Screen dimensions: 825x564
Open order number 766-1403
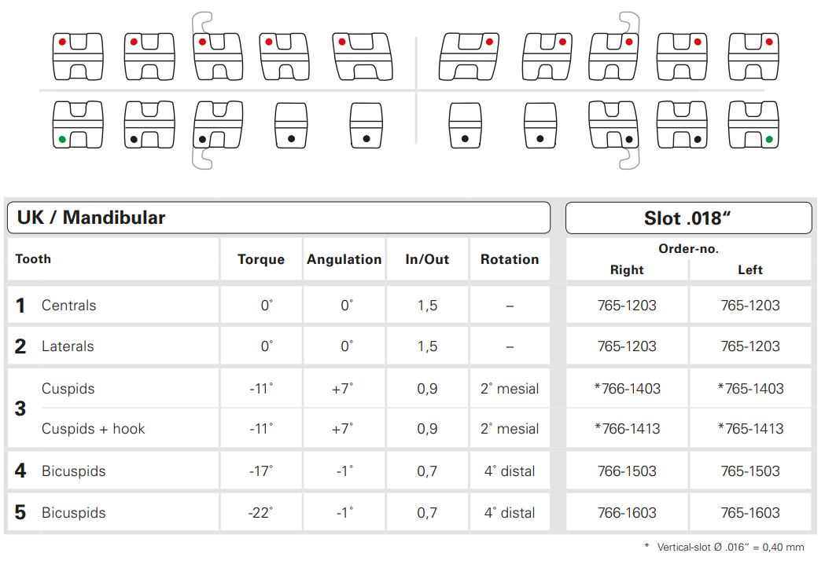628,388
